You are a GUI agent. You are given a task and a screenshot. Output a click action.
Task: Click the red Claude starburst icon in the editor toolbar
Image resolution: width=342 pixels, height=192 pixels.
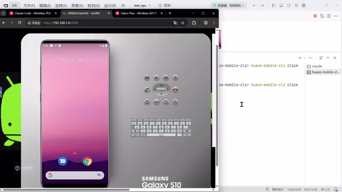315,16
